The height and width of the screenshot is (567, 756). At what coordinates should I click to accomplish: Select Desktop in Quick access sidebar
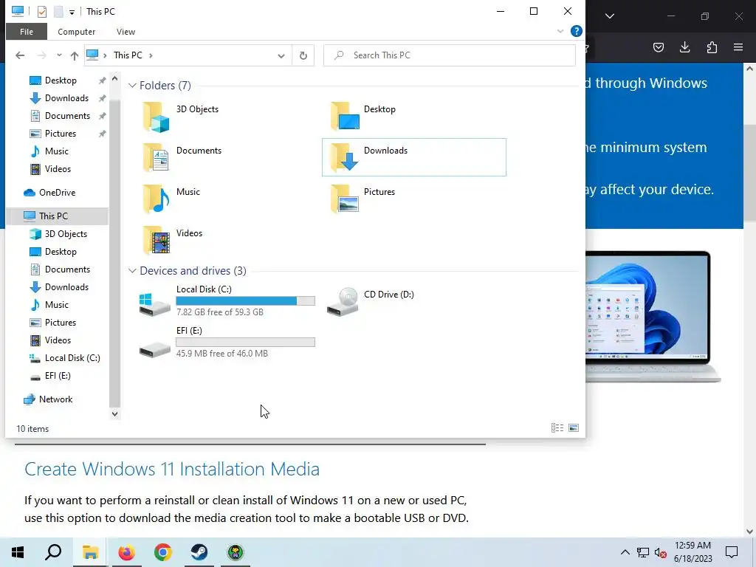pos(61,80)
